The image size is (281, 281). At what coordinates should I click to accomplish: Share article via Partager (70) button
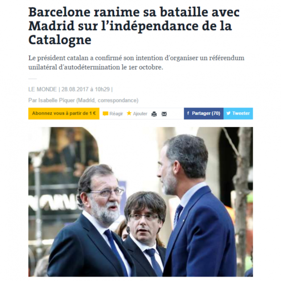coord(203,113)
